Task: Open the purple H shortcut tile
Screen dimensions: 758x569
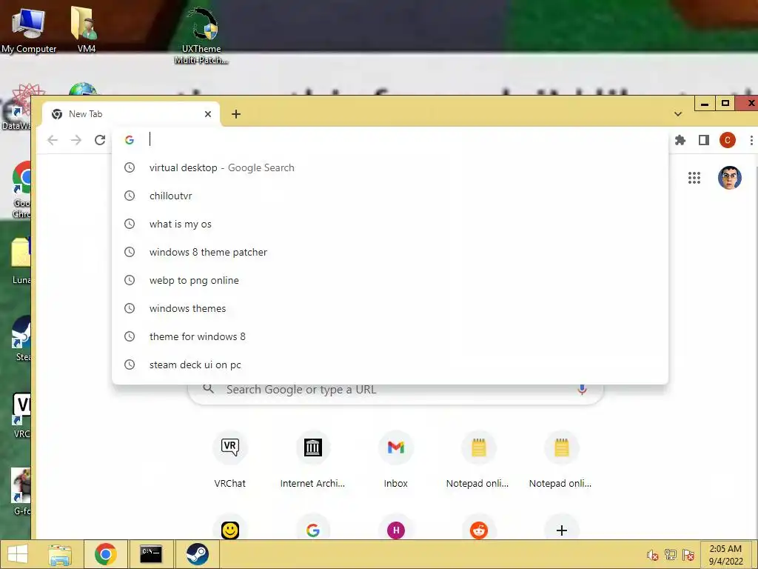Action: [x=396, y=530]
